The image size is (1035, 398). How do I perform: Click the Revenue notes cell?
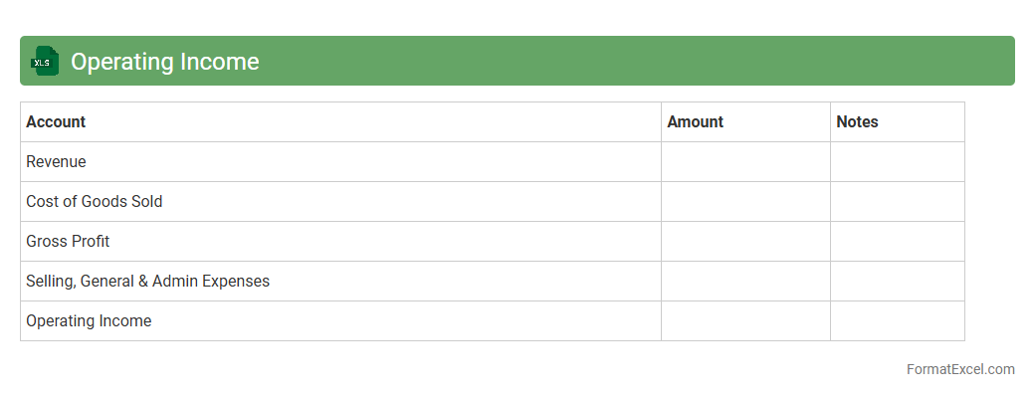pos(897,161)
